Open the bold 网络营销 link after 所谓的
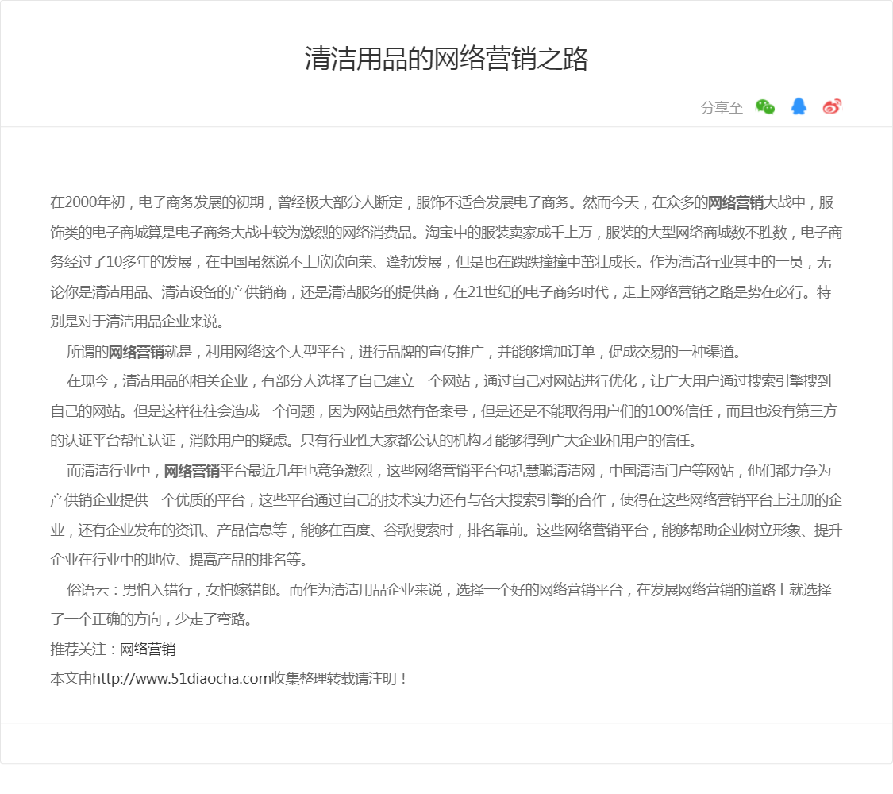Screen dimensions: 893x794 coord(136,352)
